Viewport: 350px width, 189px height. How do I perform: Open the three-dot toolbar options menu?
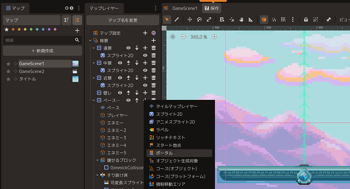tap(293, 20)
